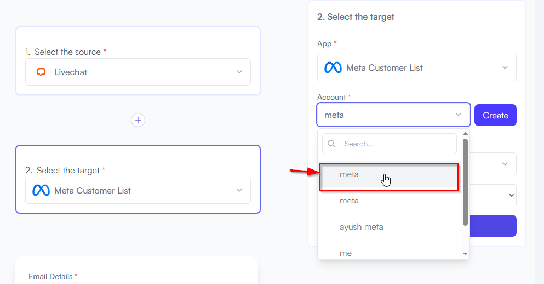Click the scroll down arrow in account list
The width and height of the screenshot is (544, 284).
point(465,254)
